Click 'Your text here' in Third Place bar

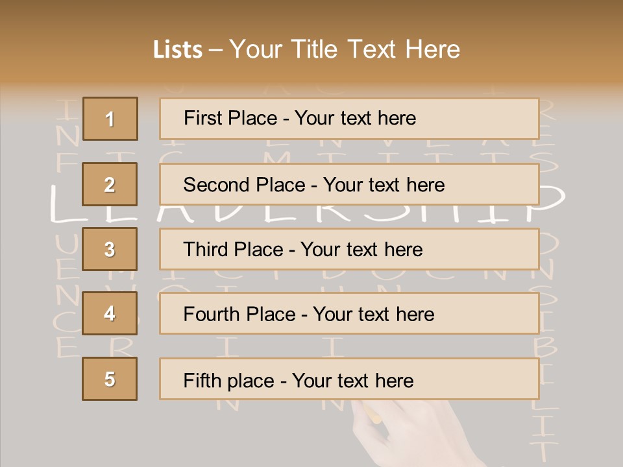[x=361, y=249]
